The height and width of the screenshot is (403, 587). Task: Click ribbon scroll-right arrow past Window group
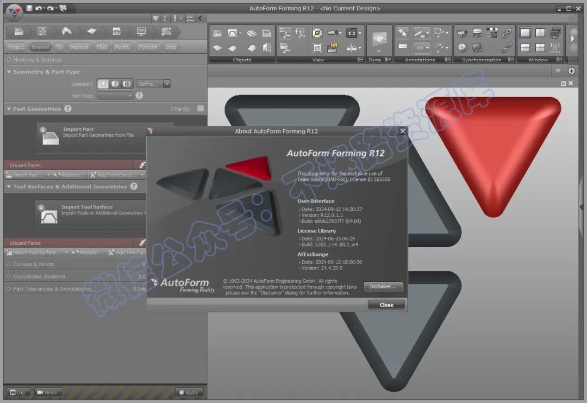(x=572, y=39)
